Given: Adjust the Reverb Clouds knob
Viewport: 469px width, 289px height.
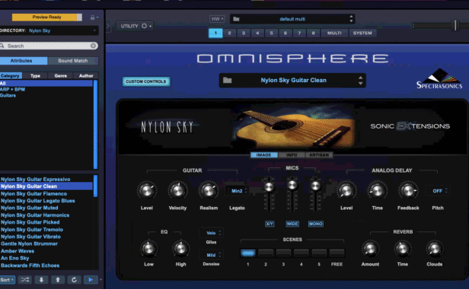Looking at the screenshot, I should point(434,249).
